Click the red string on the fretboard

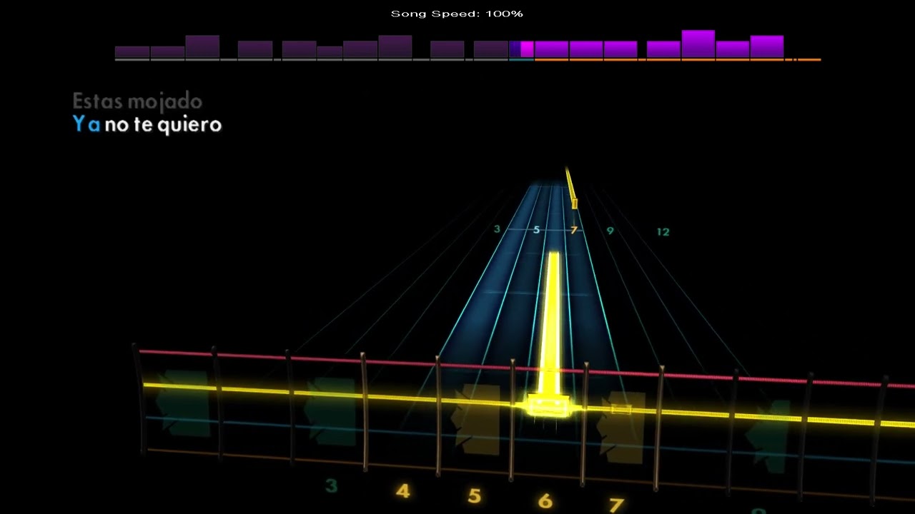(x=527, y=368)
